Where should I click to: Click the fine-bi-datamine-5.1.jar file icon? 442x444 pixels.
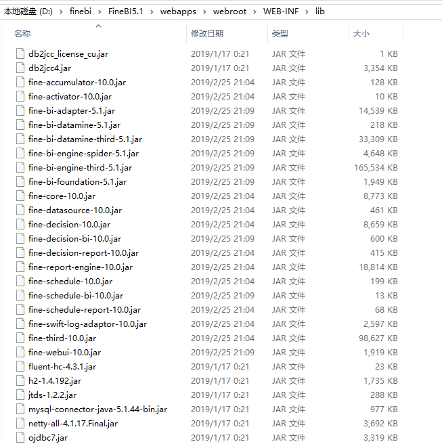tap(20, 125)
